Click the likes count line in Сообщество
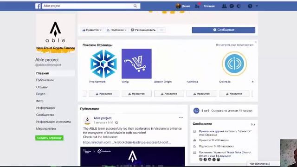 [213, 140]
